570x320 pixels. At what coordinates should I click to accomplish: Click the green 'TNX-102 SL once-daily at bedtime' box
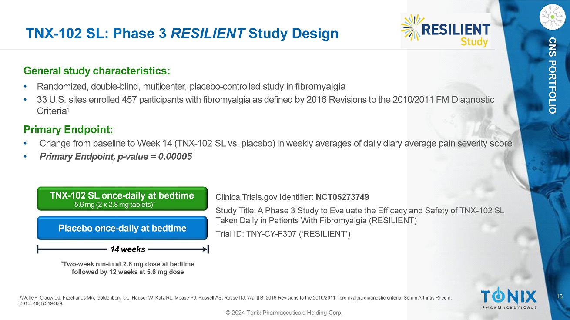(x=122, y=199)
